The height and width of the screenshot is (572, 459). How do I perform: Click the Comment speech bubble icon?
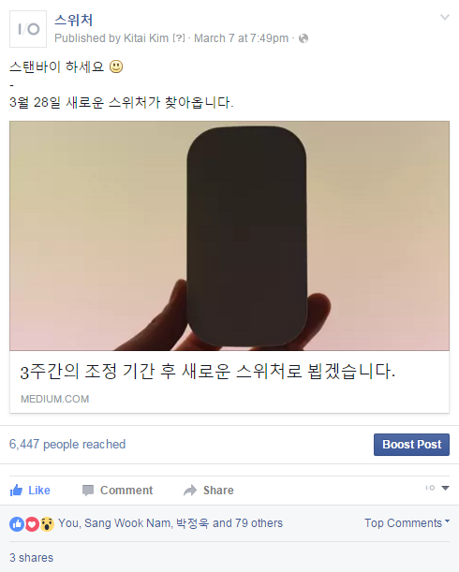88,491
